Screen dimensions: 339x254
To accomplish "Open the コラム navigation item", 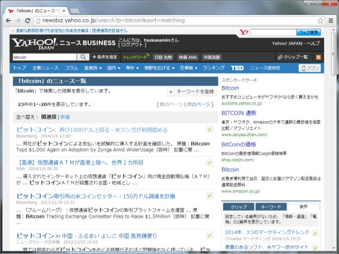I will point(71,68).
